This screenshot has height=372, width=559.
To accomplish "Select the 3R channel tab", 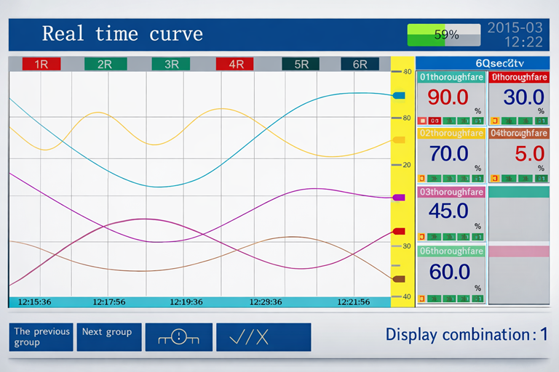I will pyautogui.click(x=170, y=64).
